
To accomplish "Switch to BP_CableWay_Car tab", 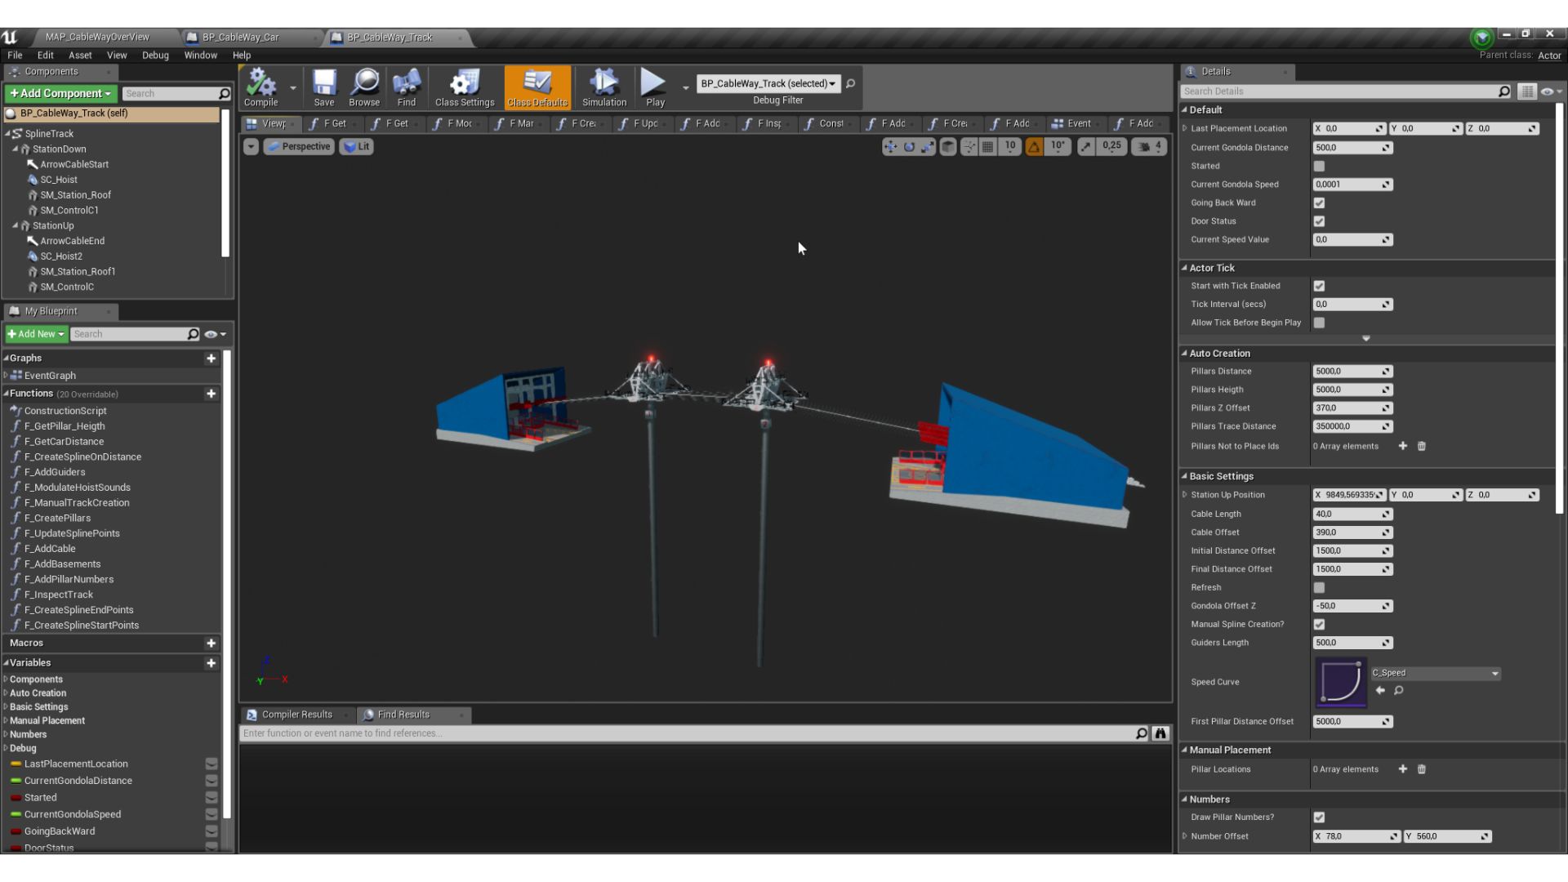I will pos(241,38).
